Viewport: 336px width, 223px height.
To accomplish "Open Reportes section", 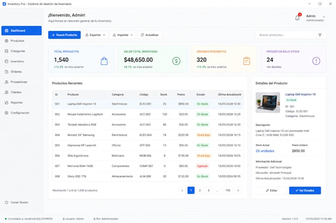I will (x=21, y=102).
